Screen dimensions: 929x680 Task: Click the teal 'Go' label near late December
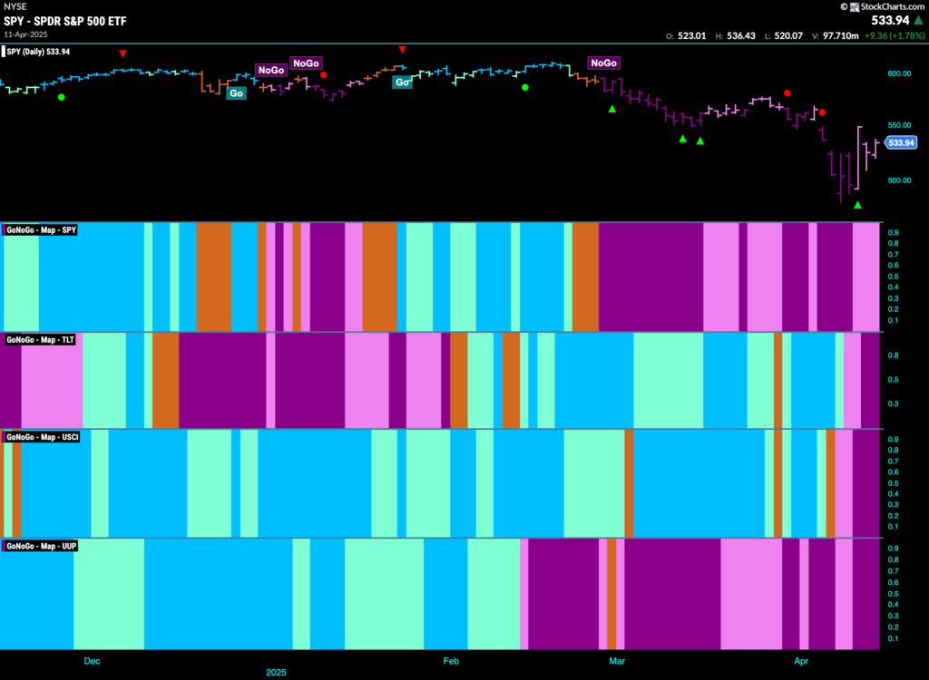coord(237,93)
